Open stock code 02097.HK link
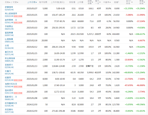Image resolution: width=148 pixels, height=115 pixels. (9, 35)
